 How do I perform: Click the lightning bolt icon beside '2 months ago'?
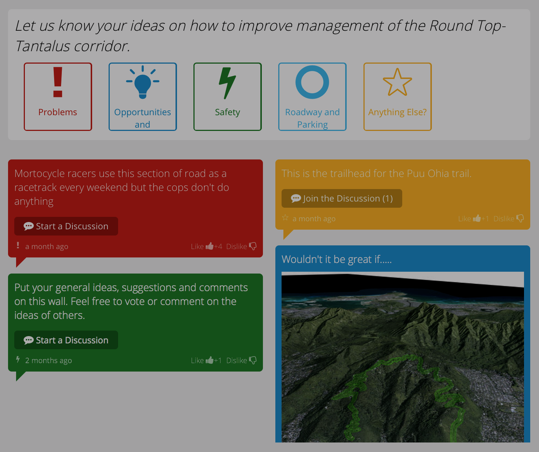[x=18, y=359]
